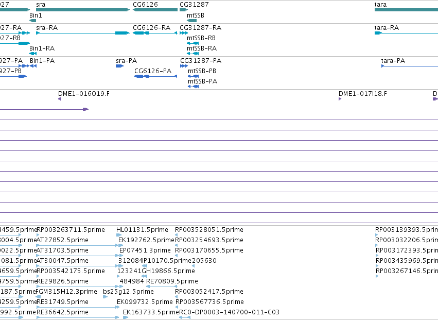
Task: Click EST HL01131.5prime
Action: click(x=142, y=230)
